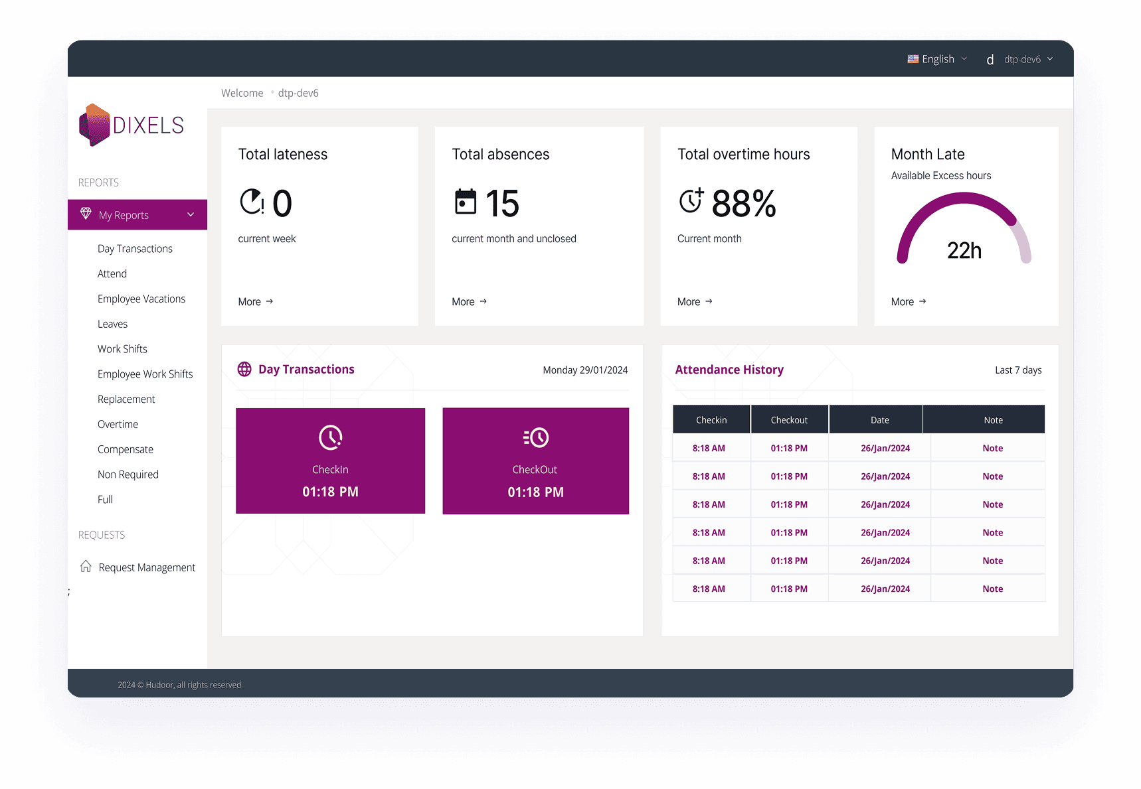Open the Overtime report
This screenshot has height=789, width=1141.
pos(118,424)
